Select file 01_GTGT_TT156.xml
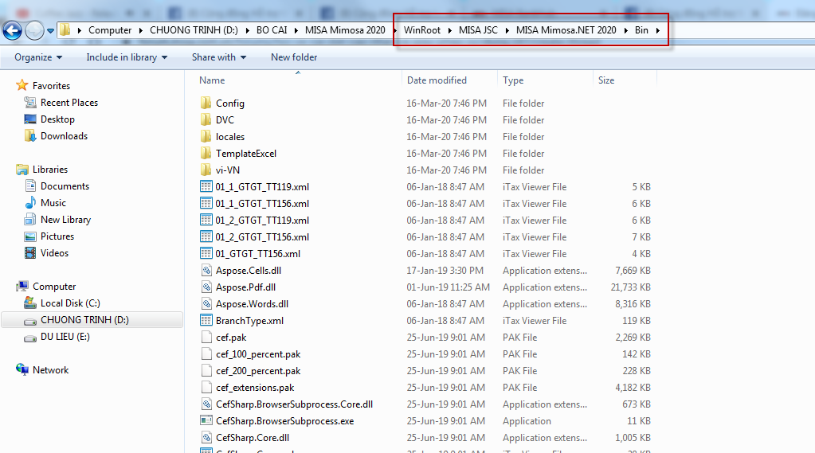The width and height of the screenshot is (815, 453). point(258,253)
